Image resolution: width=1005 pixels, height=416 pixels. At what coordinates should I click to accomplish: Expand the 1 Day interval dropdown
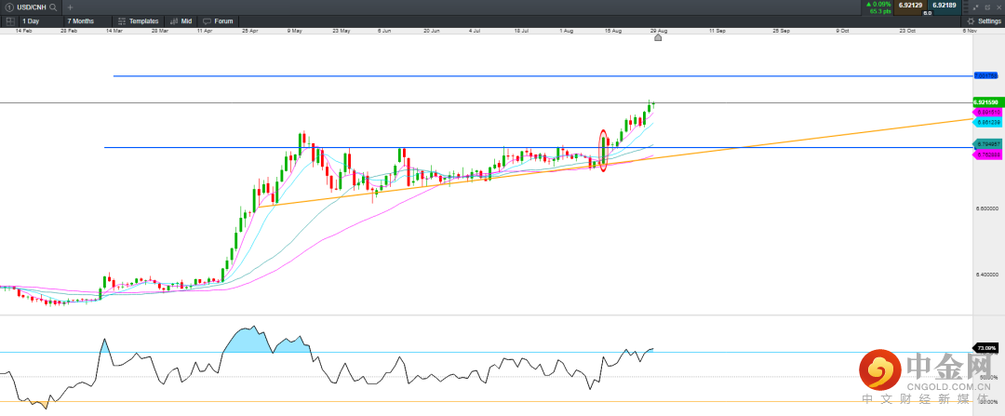point(41,20)
